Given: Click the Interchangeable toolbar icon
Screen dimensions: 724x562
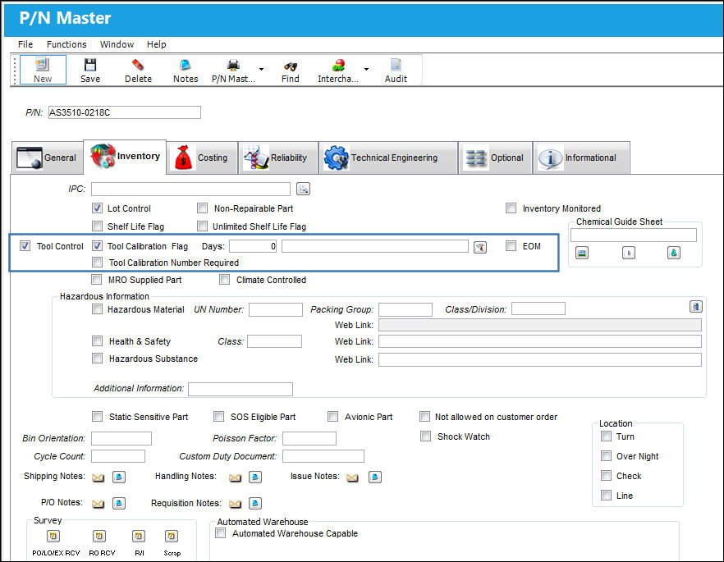Looking at the screenshot, I should (338, 65).
